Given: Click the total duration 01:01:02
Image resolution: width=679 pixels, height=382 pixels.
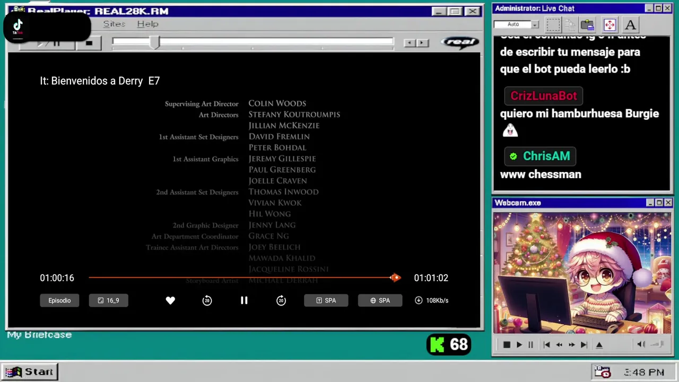Looking at the screenshot, I should click(x=431, y=278).
